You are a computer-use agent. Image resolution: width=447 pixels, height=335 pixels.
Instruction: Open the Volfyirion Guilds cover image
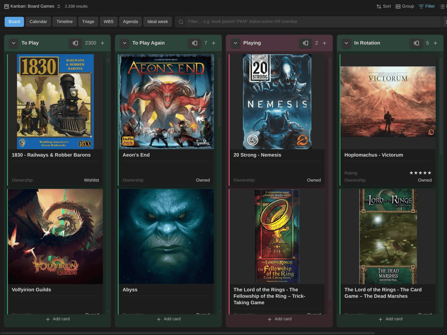tap(55, 236)
